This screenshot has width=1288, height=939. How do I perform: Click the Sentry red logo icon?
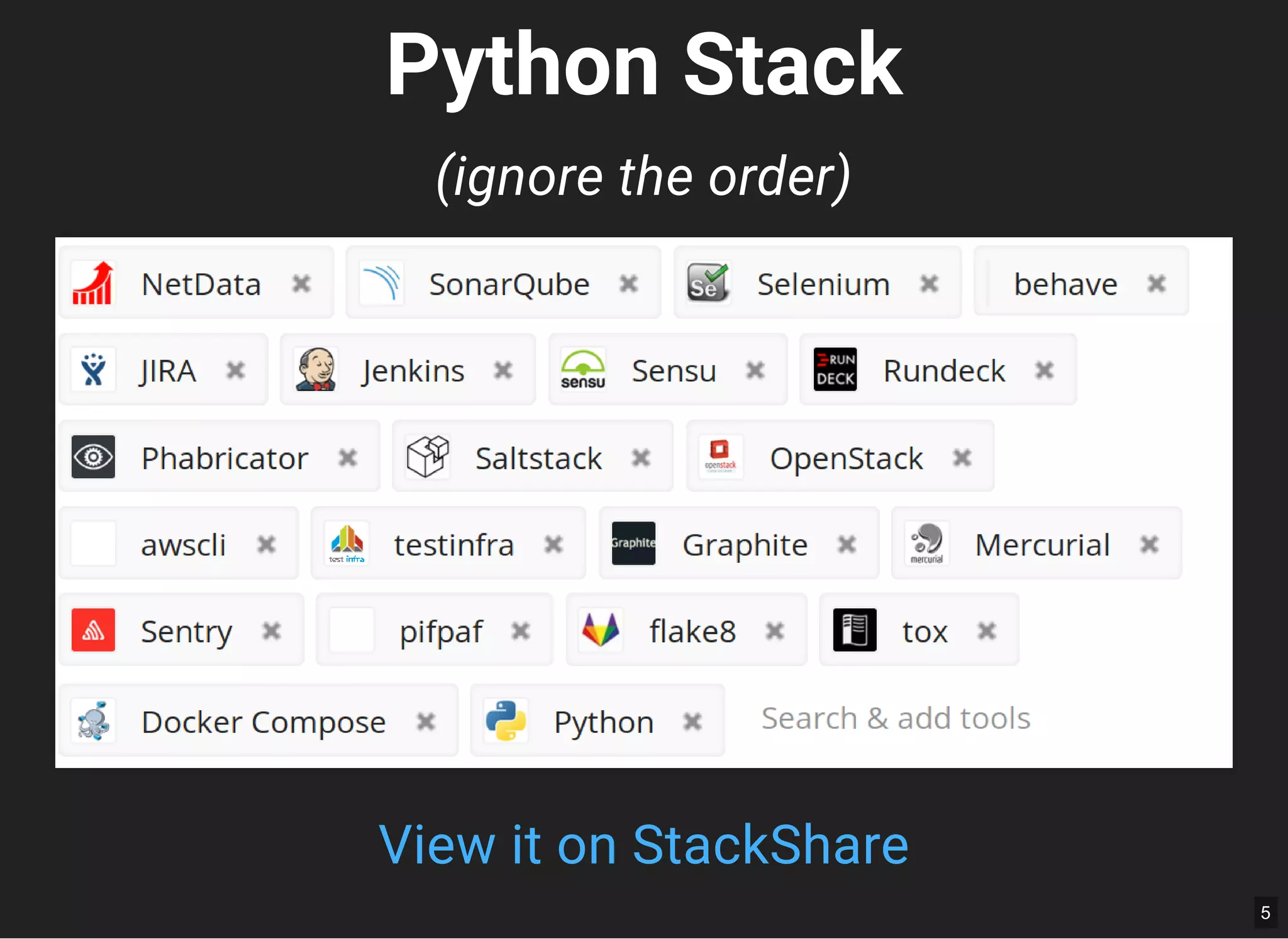tap(93, 630)
